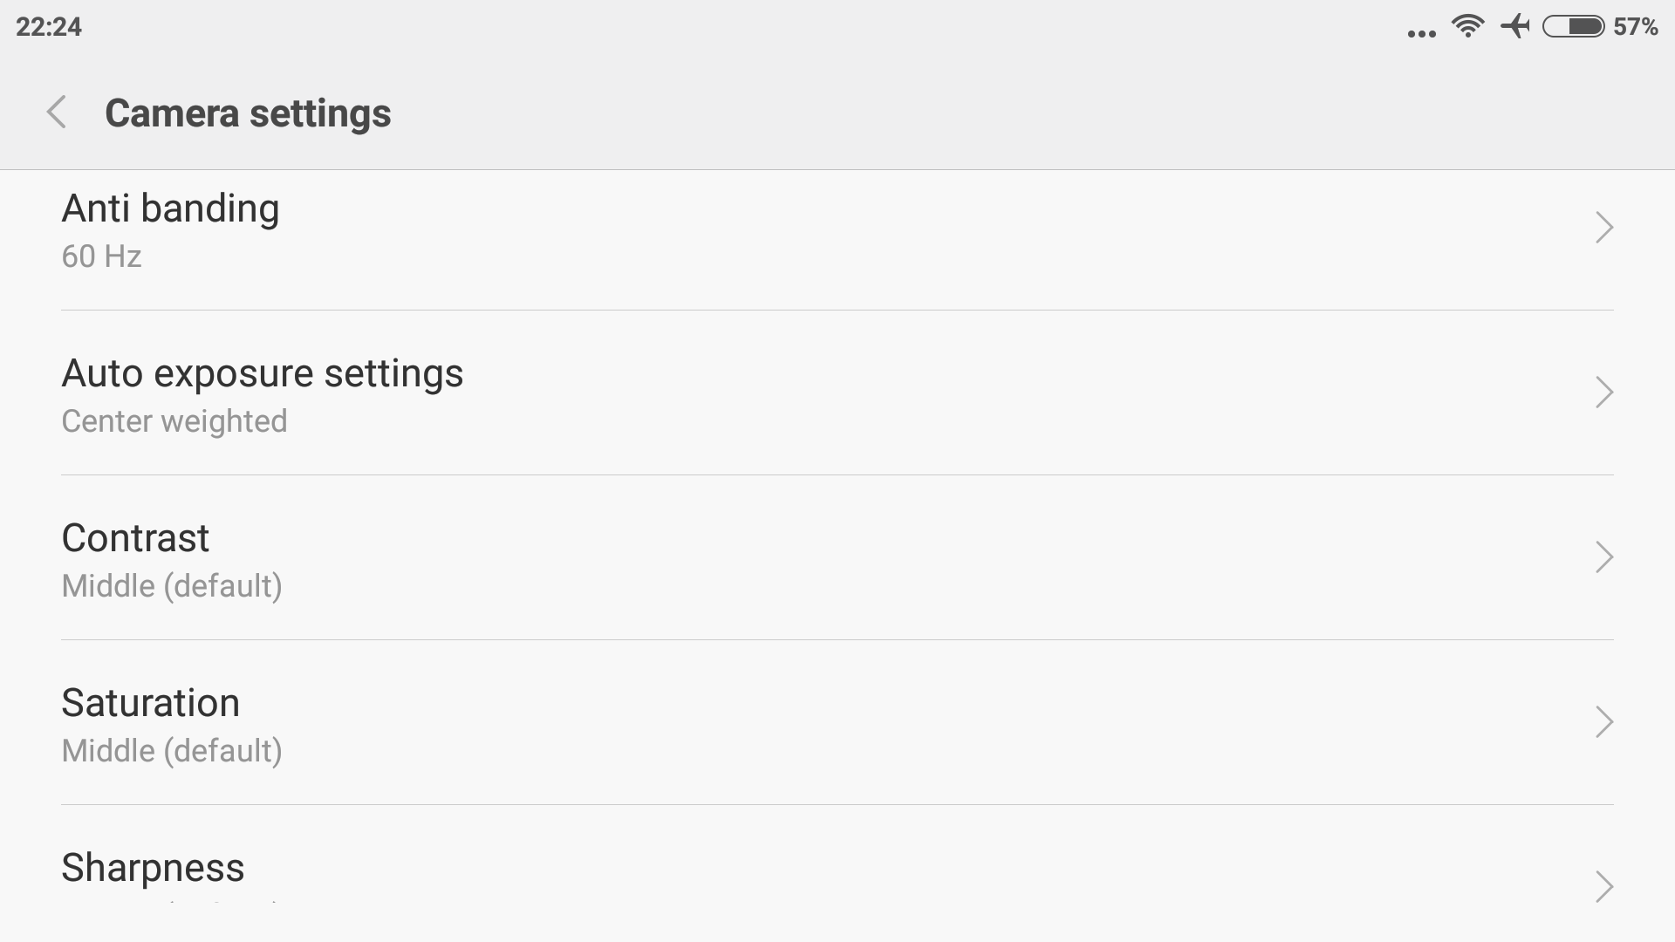Tap the Wi-Fi status icon

click(1468, 26)
